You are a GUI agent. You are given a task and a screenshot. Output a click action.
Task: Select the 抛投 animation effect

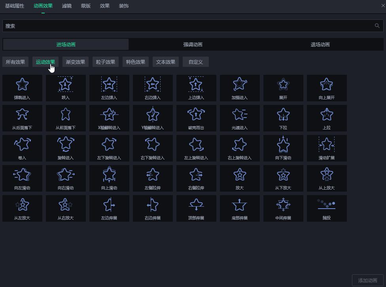point(327,208)
